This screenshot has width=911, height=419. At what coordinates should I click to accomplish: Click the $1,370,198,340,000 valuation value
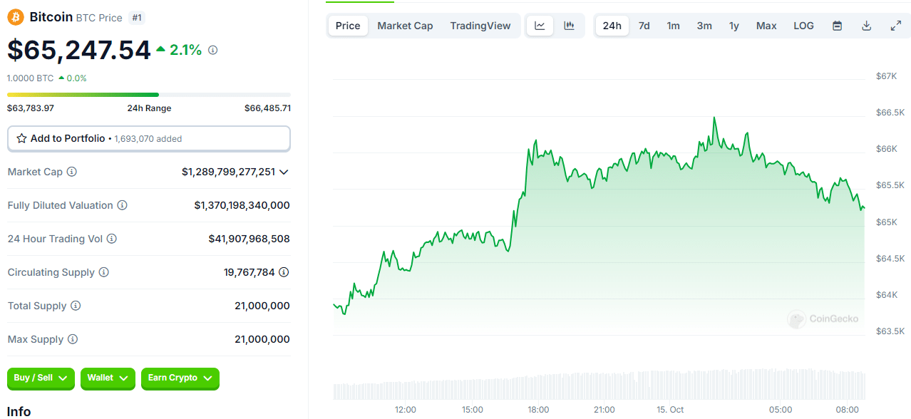242,205
